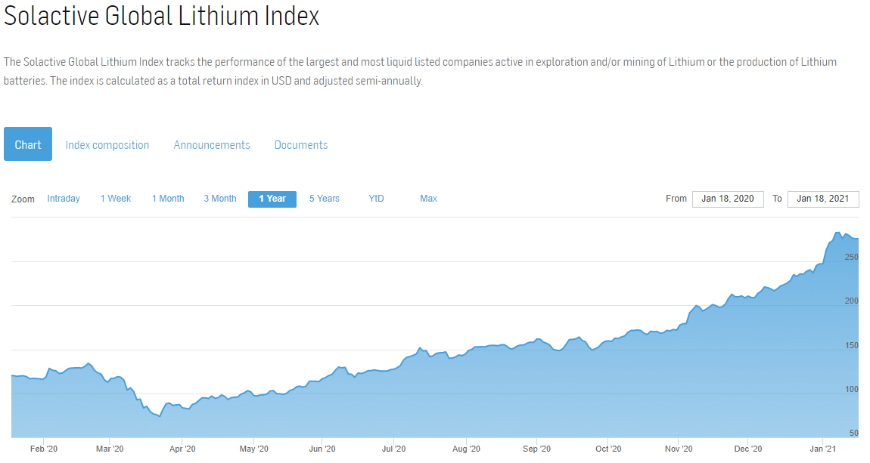This screenshot has width=870, height=463.
Task: Choose the 1 Week zoom range
Action: [x=116, y=199]
